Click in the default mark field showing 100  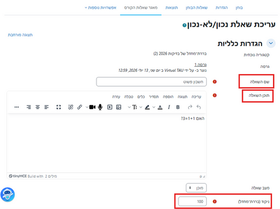(192, 202)
